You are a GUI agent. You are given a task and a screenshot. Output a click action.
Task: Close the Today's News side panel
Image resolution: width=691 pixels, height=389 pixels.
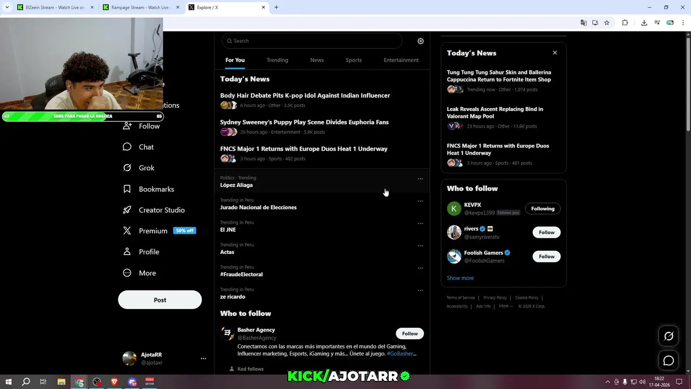pyautogui.click(x=554, y=52)
